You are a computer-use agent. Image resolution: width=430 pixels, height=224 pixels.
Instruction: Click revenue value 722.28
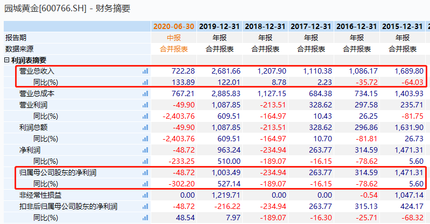click(183, 71)
